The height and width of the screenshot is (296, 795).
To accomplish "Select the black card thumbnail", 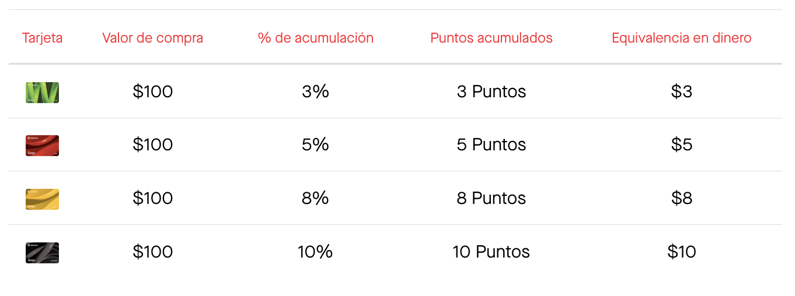I will (42, 253).
